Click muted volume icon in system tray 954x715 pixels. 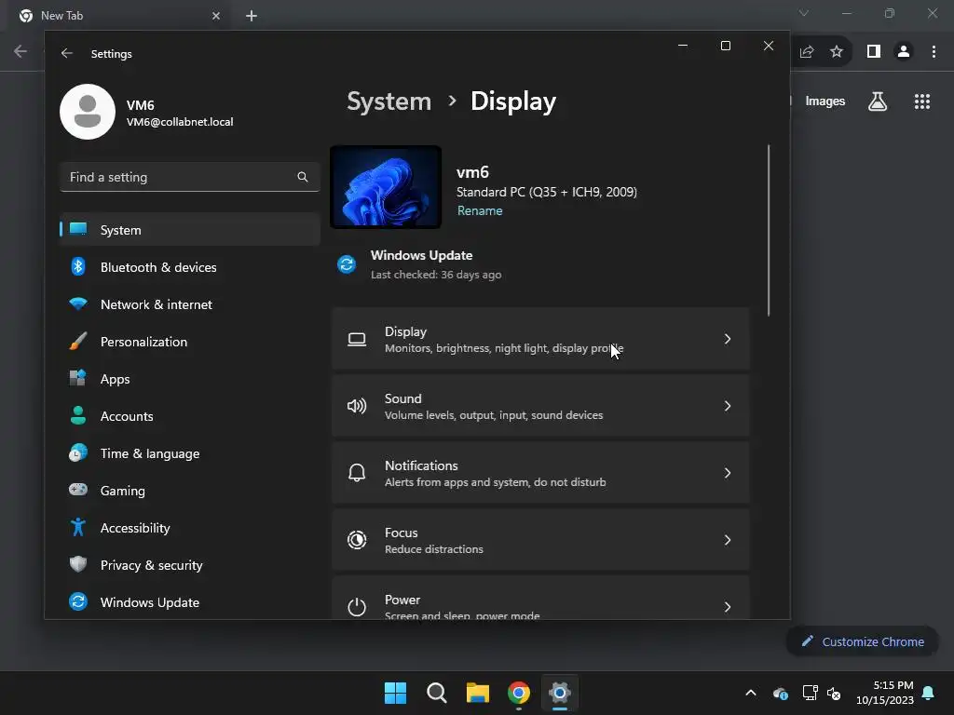[x=834, y=693]
